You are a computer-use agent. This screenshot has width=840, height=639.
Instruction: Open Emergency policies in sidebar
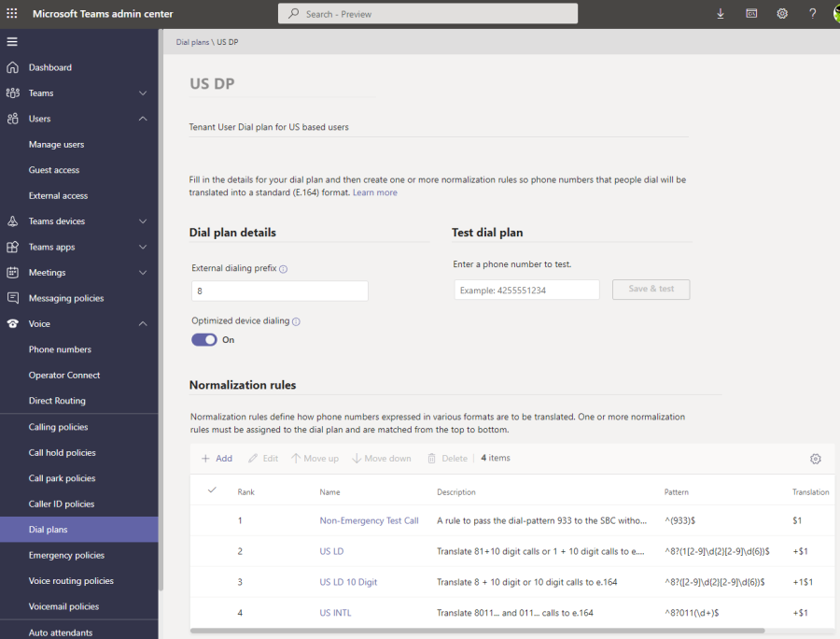(66, 555)
